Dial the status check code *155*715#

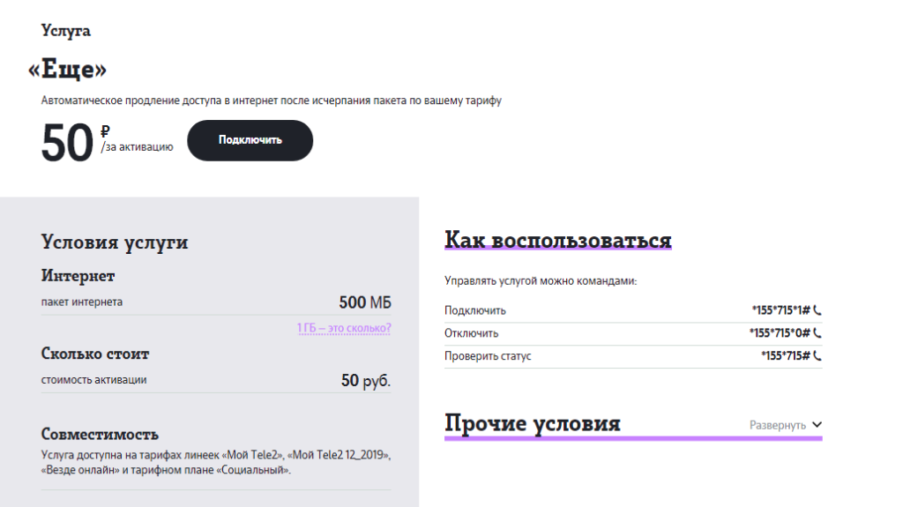(785, 356)
